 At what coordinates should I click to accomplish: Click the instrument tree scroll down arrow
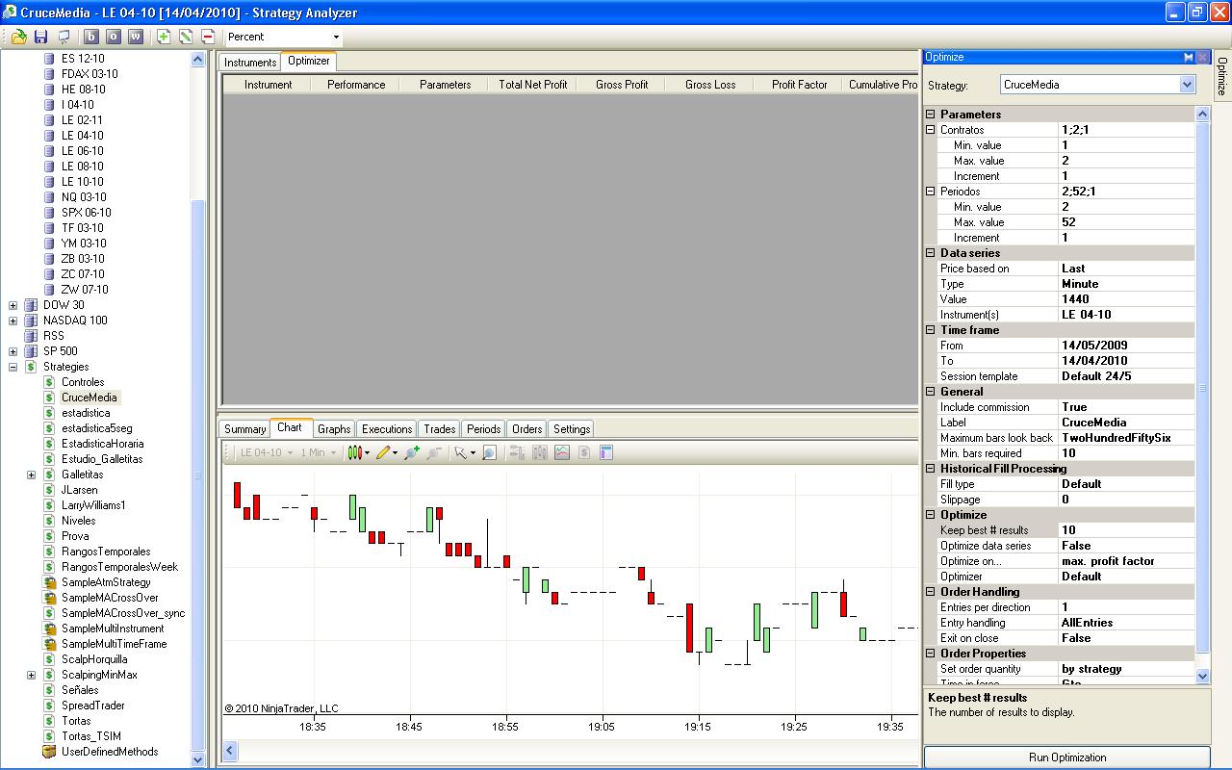coord(198,759)
